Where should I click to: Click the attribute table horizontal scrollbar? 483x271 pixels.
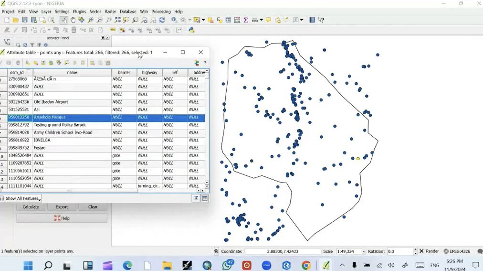pos(102,191)
